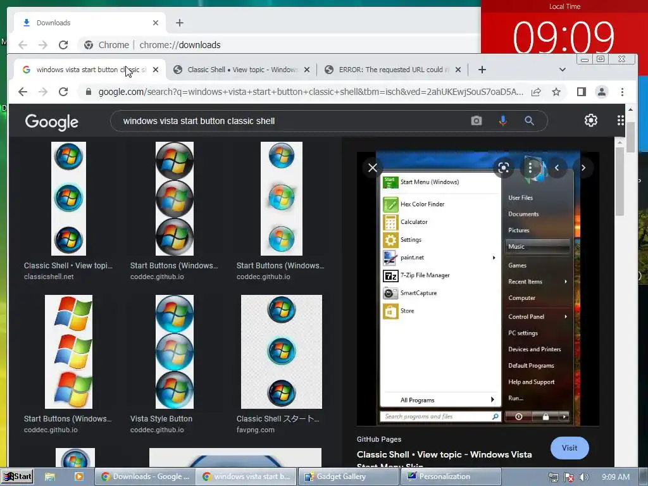Close the Classic Shell View topic tab
The height and width of the screenshot is (486, 648).
[307, 70]
